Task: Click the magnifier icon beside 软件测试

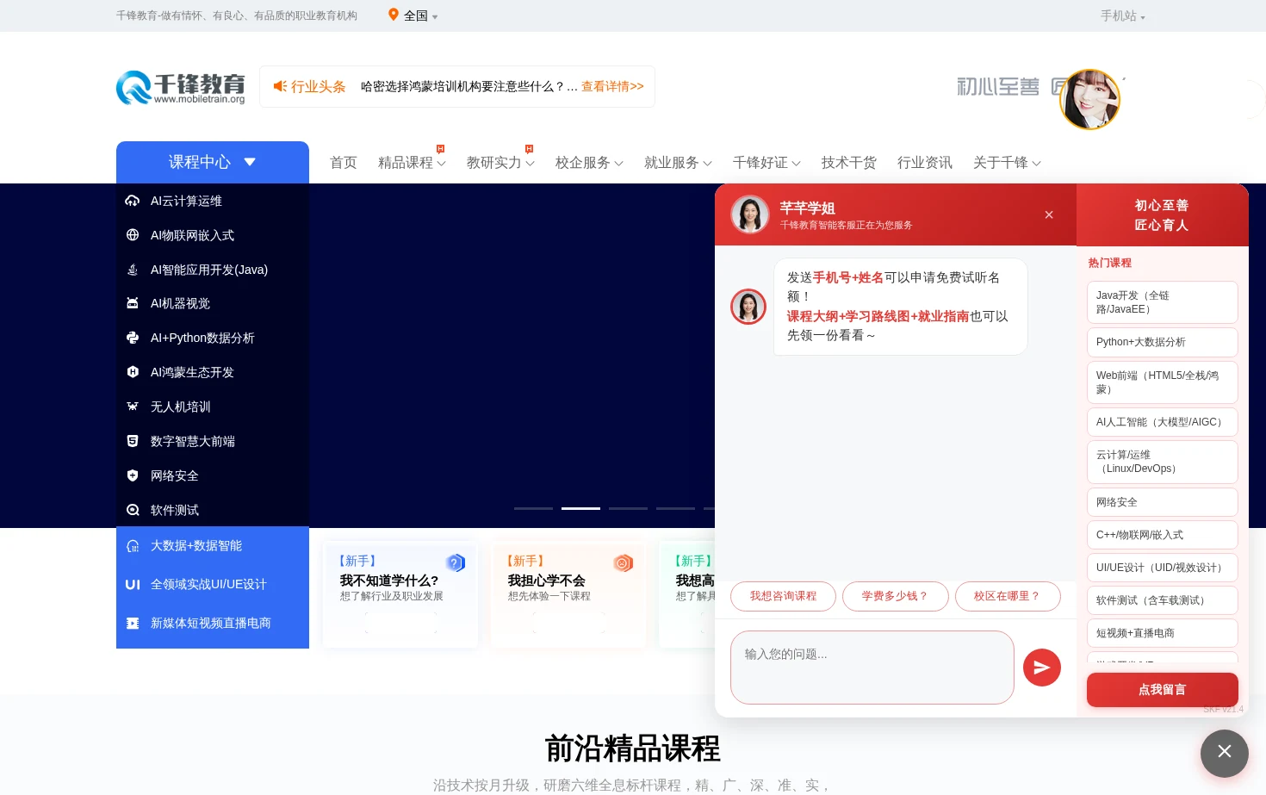Action: pos(133,510)
